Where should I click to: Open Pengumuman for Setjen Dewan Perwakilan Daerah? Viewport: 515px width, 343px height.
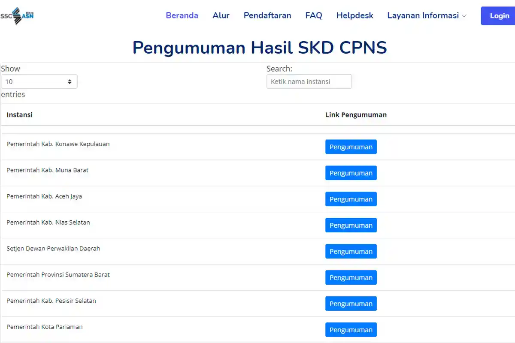(x=351, y=251)
